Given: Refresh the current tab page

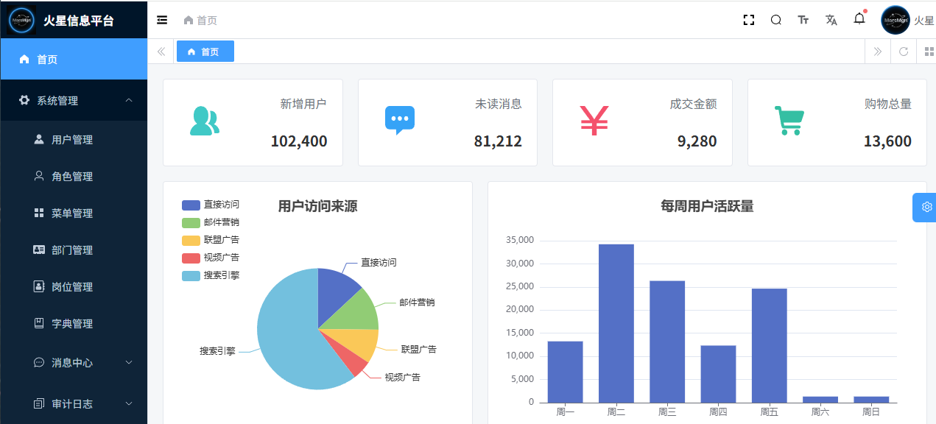Looking at the screenshot, I should (x=904, y=52).
